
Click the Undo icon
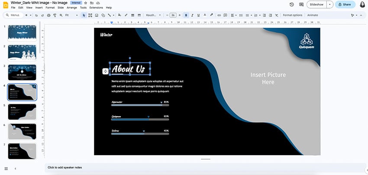[36, 15]
